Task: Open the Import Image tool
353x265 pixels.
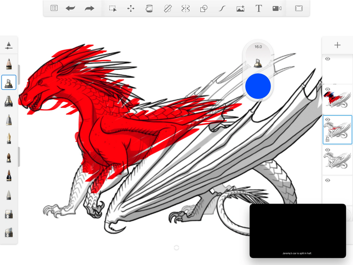Action: tap(240, 8)
